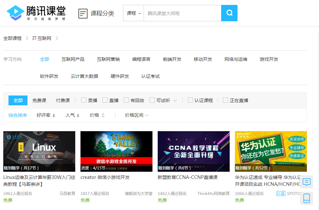The width and height of the screenshot is (319, 210).
Task: Open the 课程 search scope dropdown
Action: pyautogui.click(x=133, y=13)
